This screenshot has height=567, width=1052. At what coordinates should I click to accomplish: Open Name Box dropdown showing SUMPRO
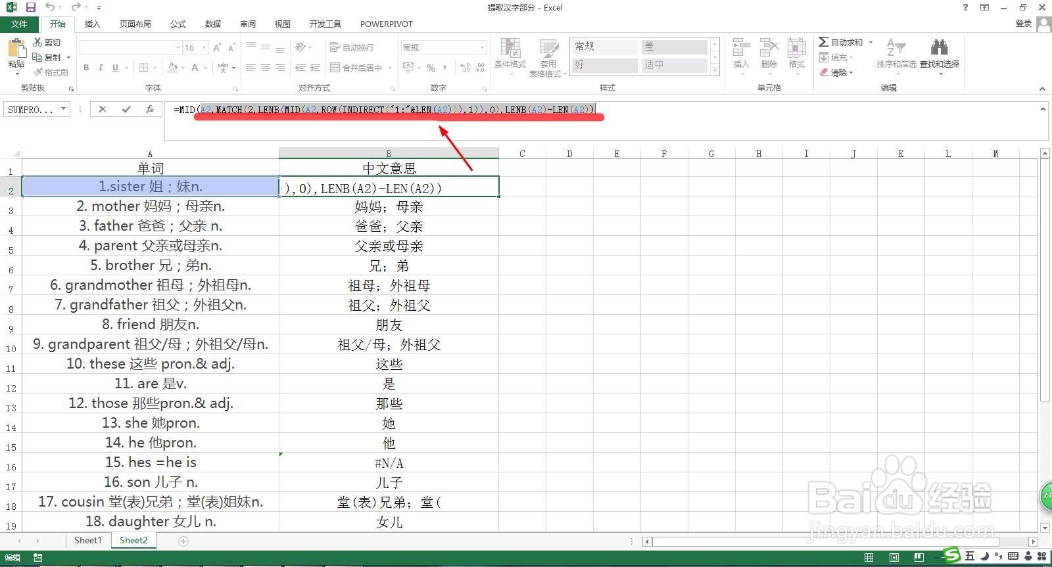pyautogui.click(x=64, y=110)
